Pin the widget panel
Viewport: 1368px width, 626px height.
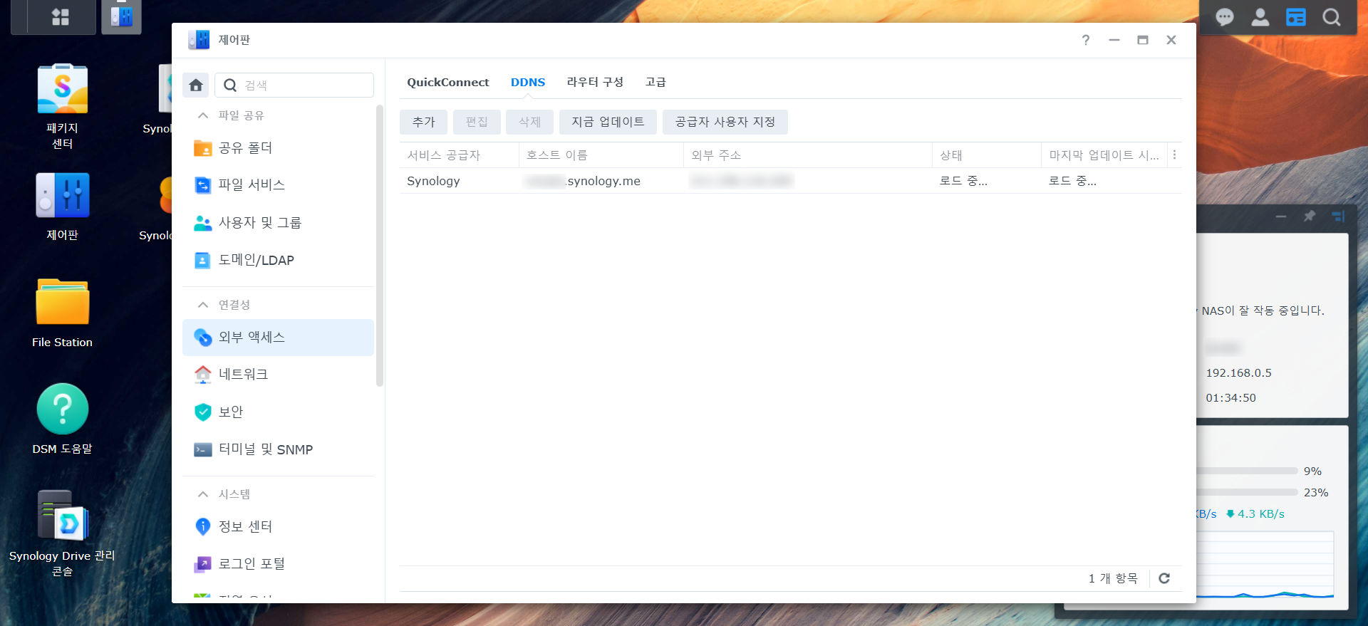tap(1310, 216)
